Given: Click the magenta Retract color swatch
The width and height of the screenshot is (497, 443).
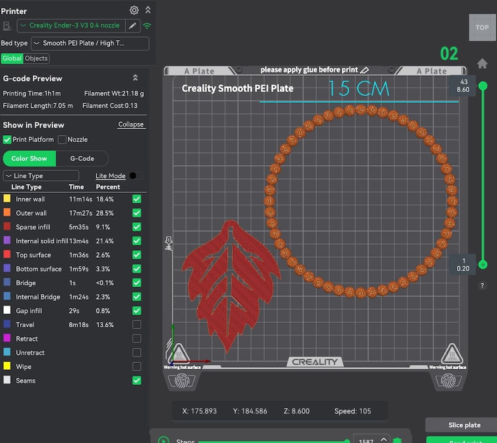Looking at the screenshot, I should pyautogui.click(x=7, y=338).
